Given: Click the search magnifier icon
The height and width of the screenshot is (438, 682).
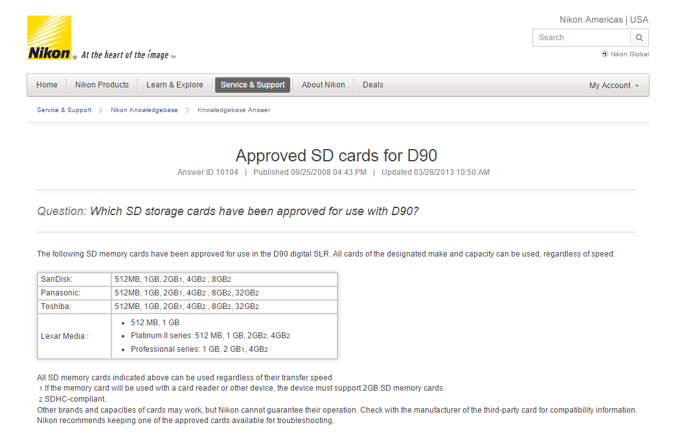Looking at the screenshot, I should [x=639, y=38].
